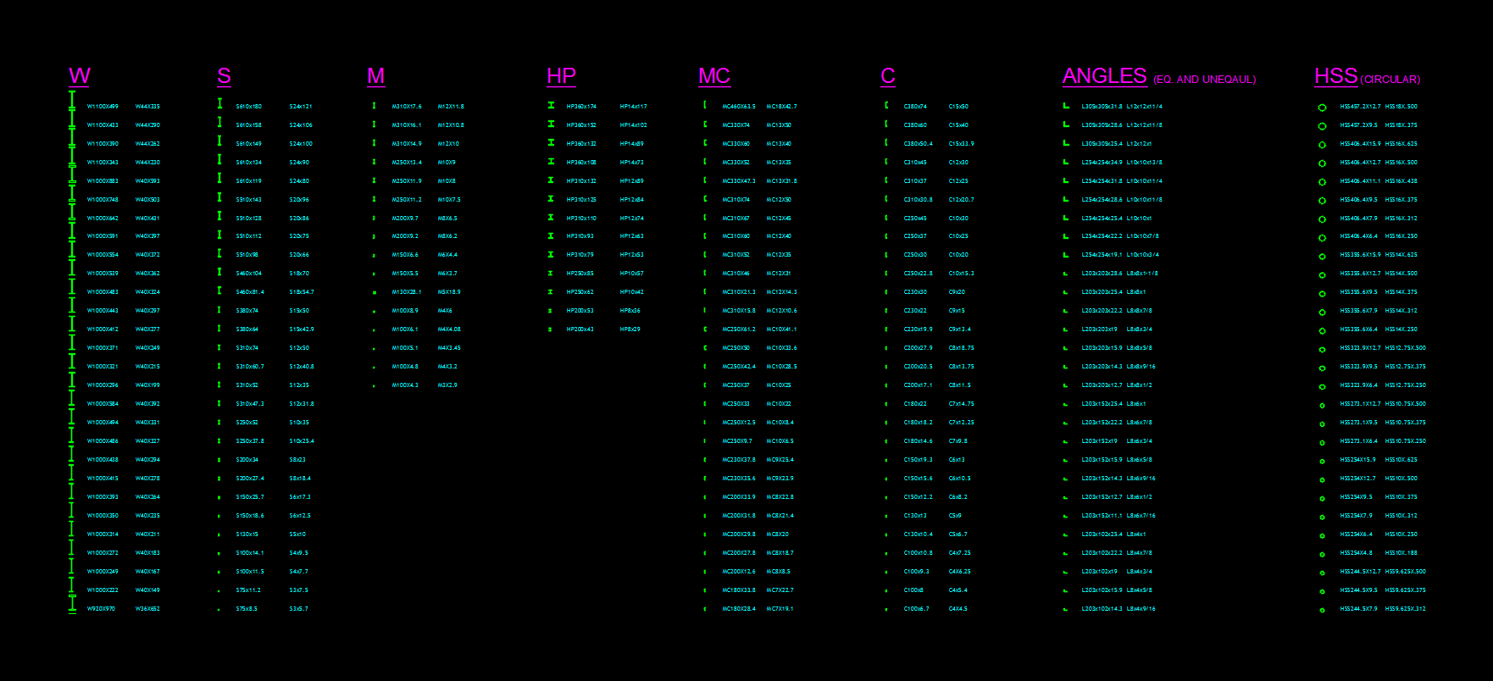Select the L254x254x34.9 angle symbol
The image size is (1493, 681).
(1066, 162)
